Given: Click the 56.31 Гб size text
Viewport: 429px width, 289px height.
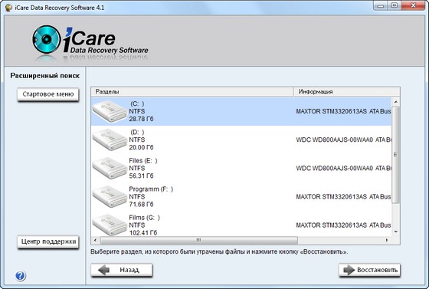Looking at the screenshot, I should pyautogui.click(x=141, y=176).
